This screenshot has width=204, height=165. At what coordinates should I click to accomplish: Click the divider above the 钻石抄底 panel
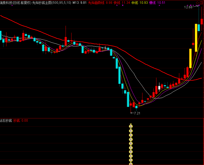tap(102, 118)
